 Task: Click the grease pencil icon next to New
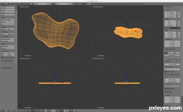tap(166, 53)
